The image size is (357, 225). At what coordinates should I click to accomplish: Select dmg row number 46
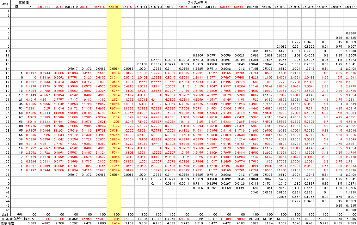[5, 210]
